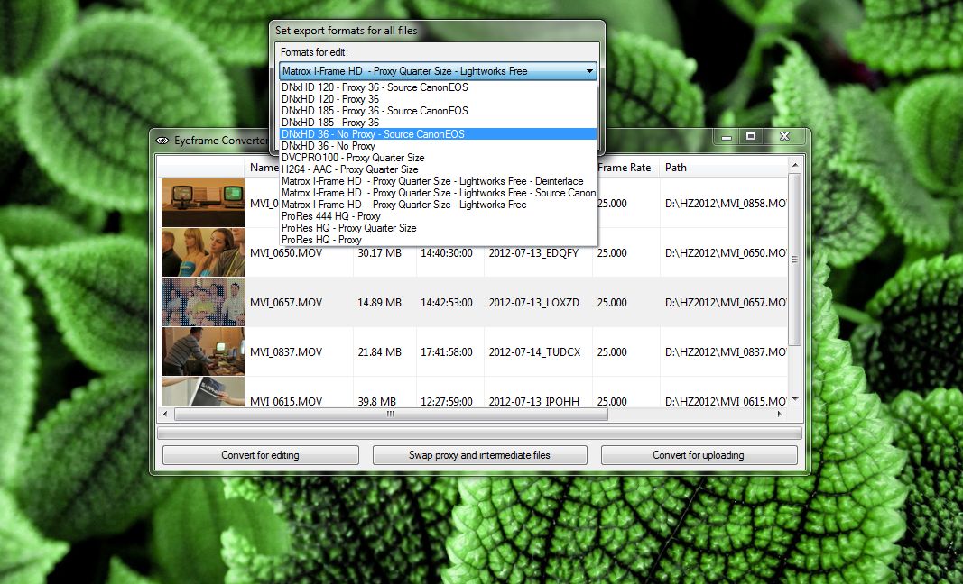This screenshot has height=584, width=963.
Task: Click frame rate 25.000 in MVI_0837.MOV row
Action: (x=612, y=352)
